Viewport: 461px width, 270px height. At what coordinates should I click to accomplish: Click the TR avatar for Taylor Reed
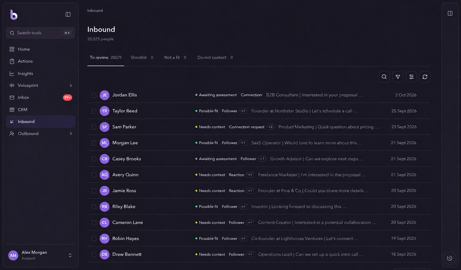(x=104, y=111)
